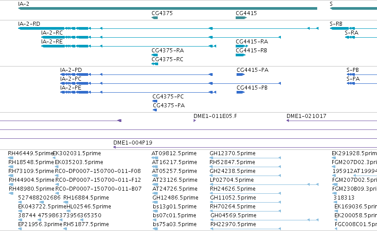Screen dimensions: 377x231
Task: Select the 318313 EST label
Action: point(344,198)
